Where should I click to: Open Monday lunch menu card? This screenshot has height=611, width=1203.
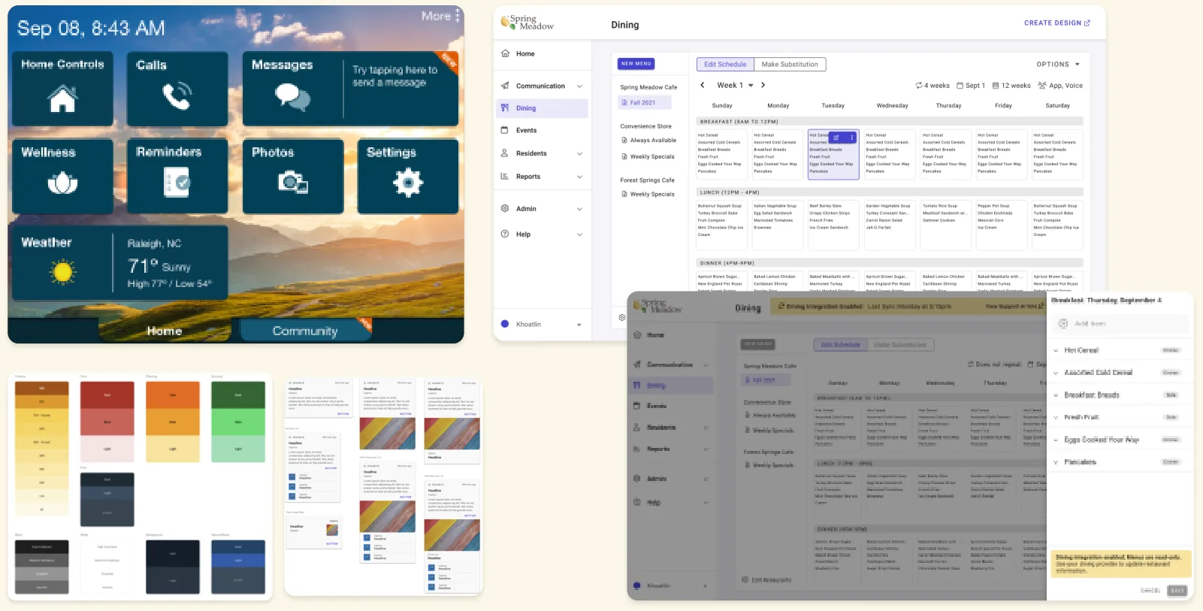[x=778, y=225]
